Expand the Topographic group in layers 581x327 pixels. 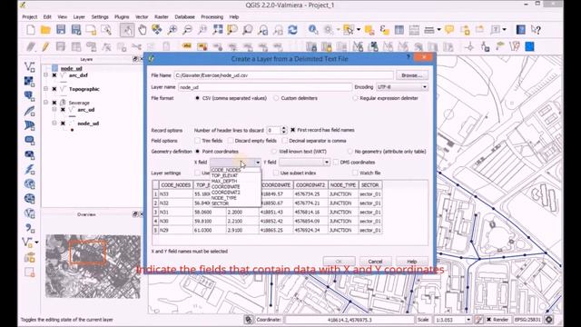[x=46, y=89]
